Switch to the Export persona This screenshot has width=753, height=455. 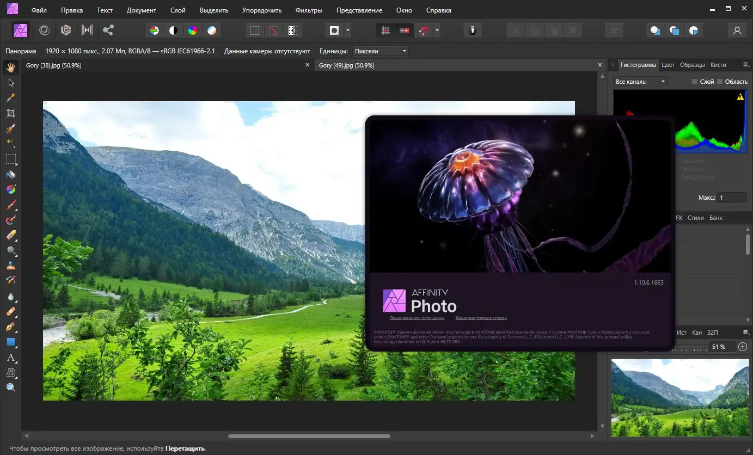pyautogui.click(x=108, y=30)
